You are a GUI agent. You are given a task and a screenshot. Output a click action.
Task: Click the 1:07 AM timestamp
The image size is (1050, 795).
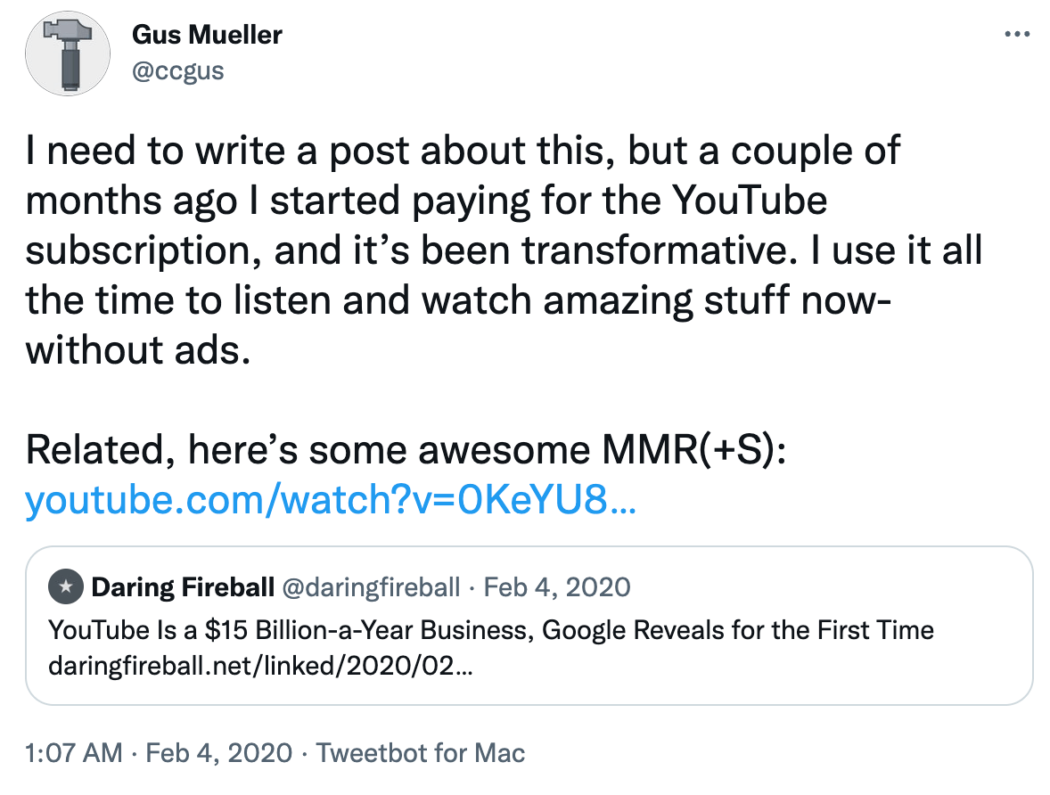pos(74,753)
